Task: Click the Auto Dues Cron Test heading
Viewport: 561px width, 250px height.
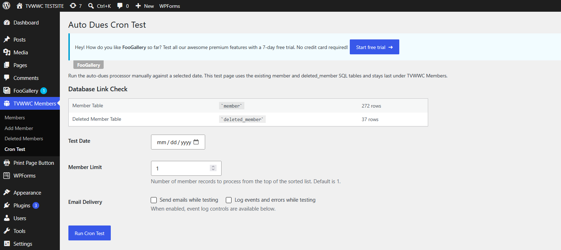Action: [107, 25]
